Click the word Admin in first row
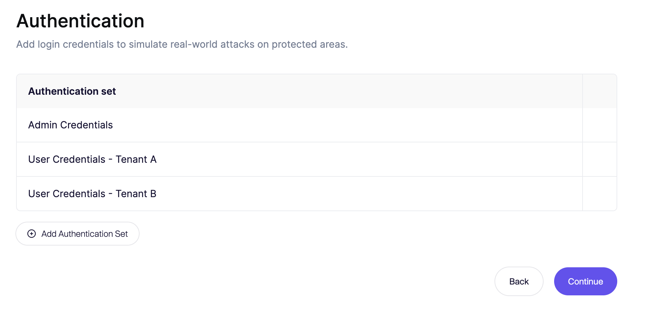Image resolution: width=646 pixels, height=315 pixels. pos(43,125)
